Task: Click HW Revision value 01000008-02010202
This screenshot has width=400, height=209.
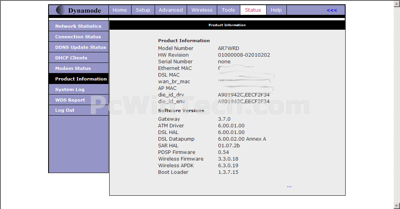Action: pyautogui.click(x=244, y=55)
